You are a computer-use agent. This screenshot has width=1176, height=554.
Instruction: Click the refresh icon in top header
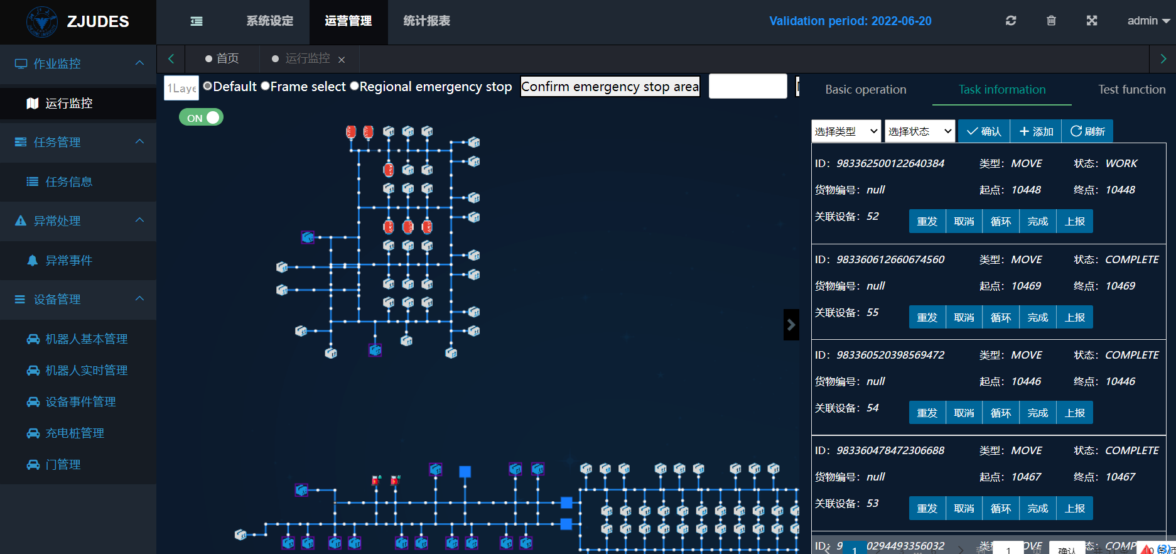(1010, 21)
